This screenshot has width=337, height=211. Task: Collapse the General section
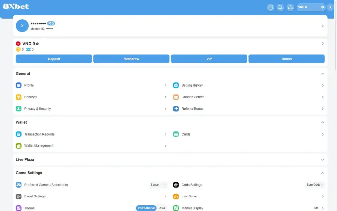pos(323,74)
